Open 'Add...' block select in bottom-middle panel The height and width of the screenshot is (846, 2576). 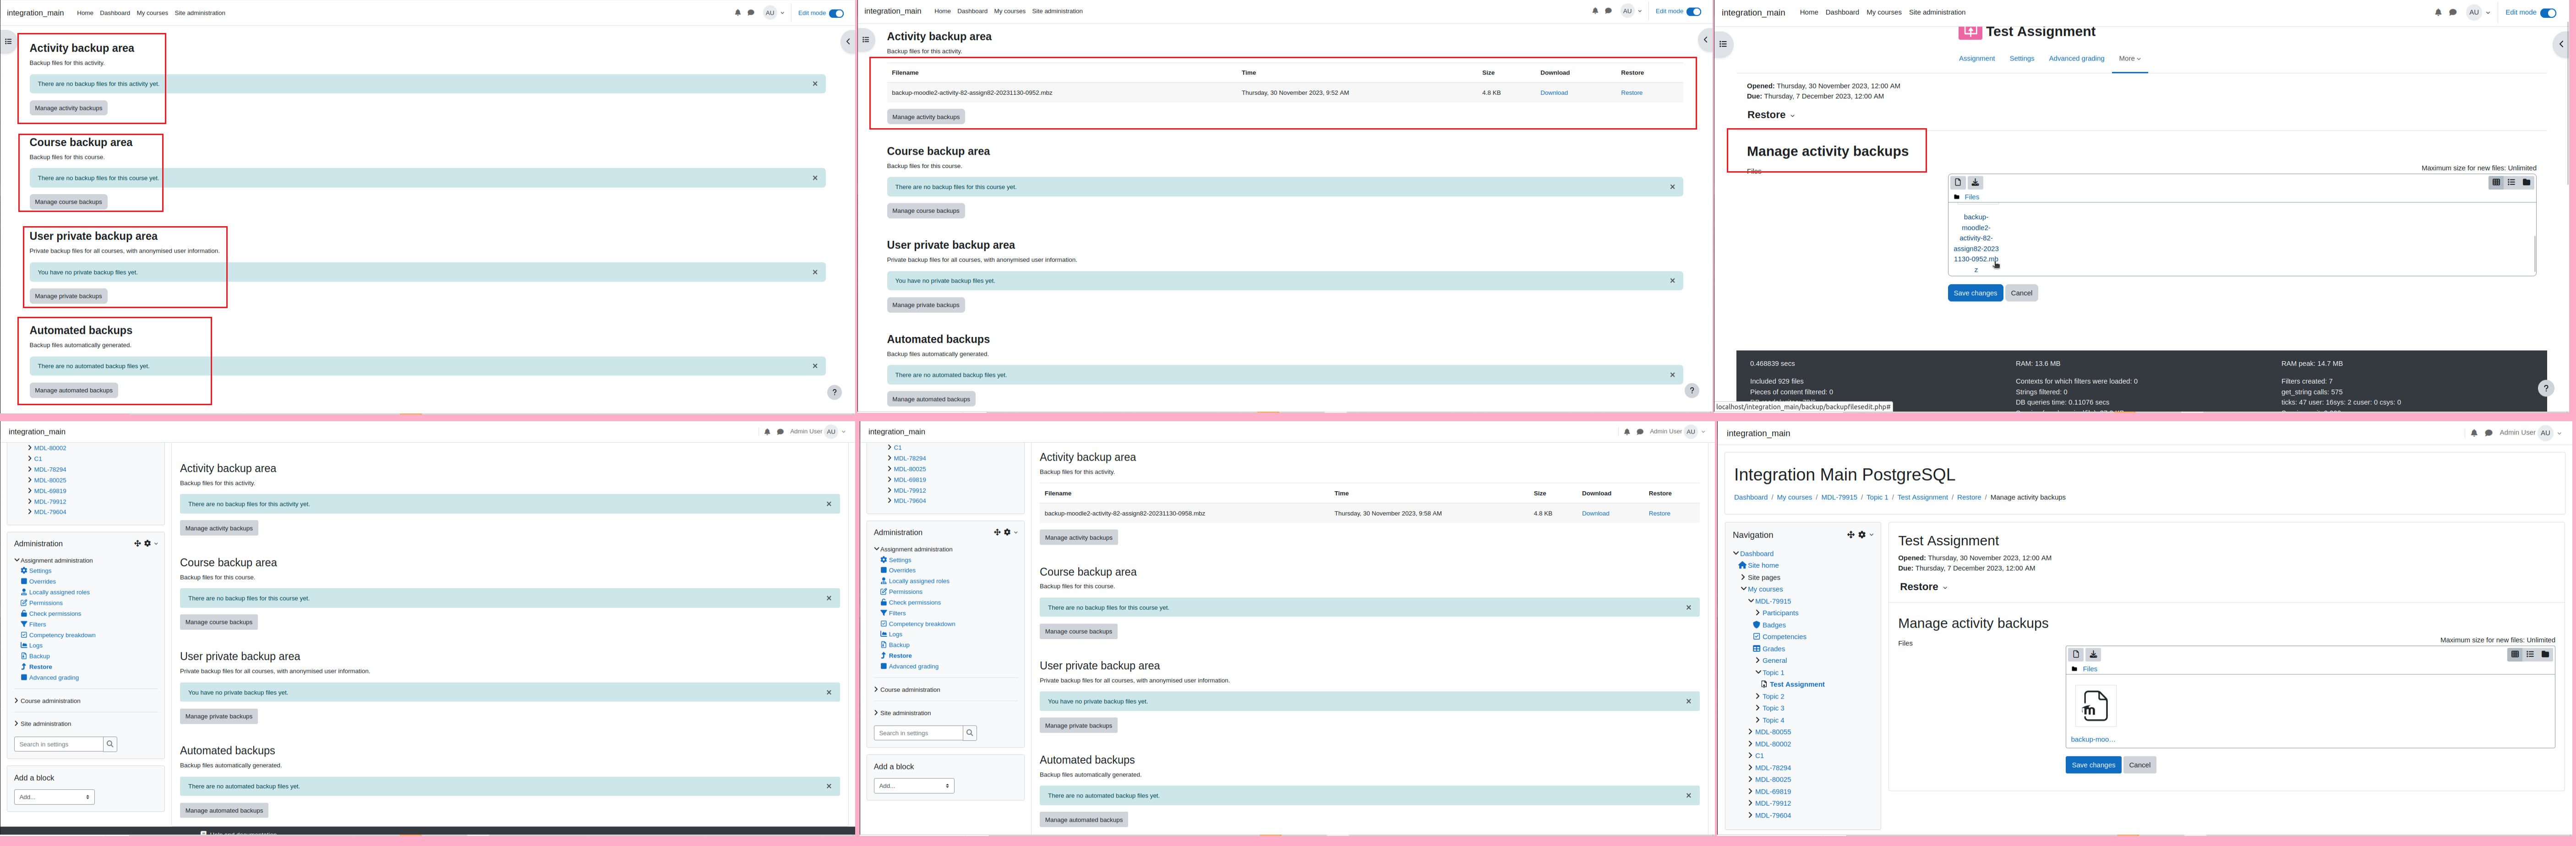914,786
